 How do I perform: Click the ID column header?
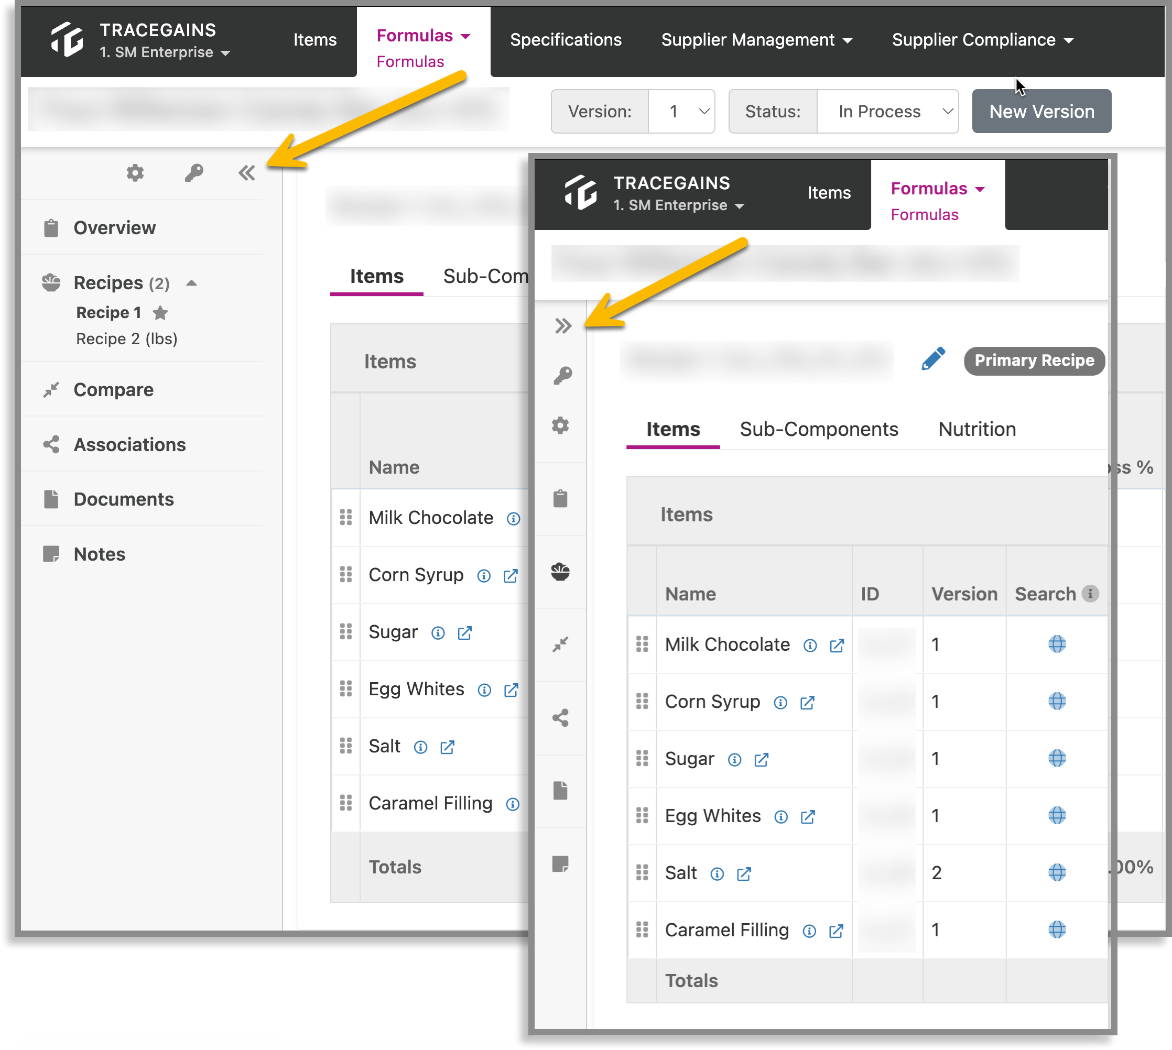pyautogui.click(x=870, y=594)
